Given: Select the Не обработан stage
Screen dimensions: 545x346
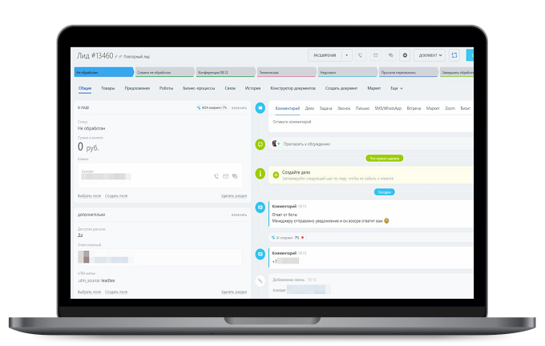Looking at the screenshot, I should coord(104,72).
